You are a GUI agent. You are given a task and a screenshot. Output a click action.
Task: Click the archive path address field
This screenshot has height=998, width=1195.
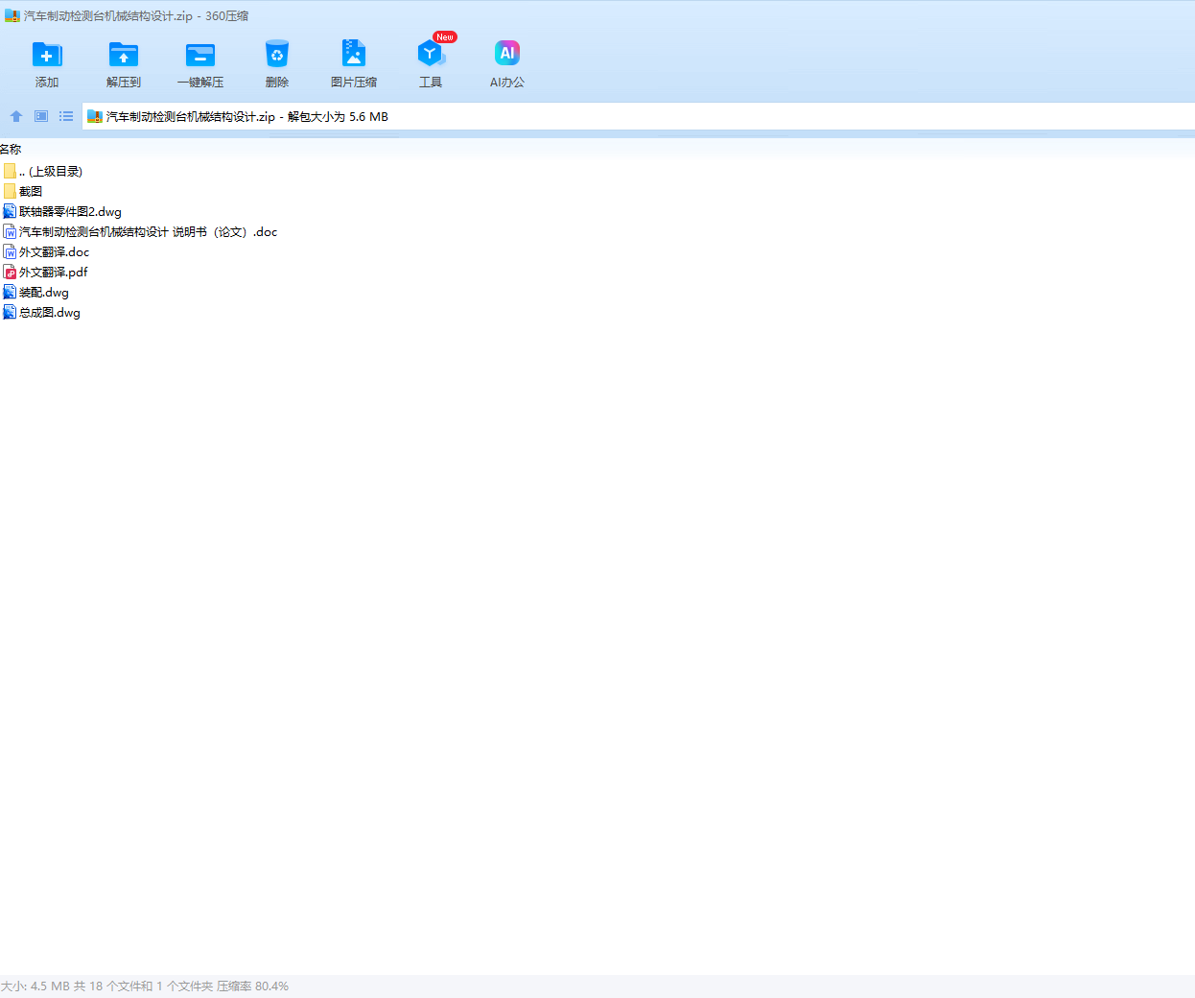tap(639, 116)
